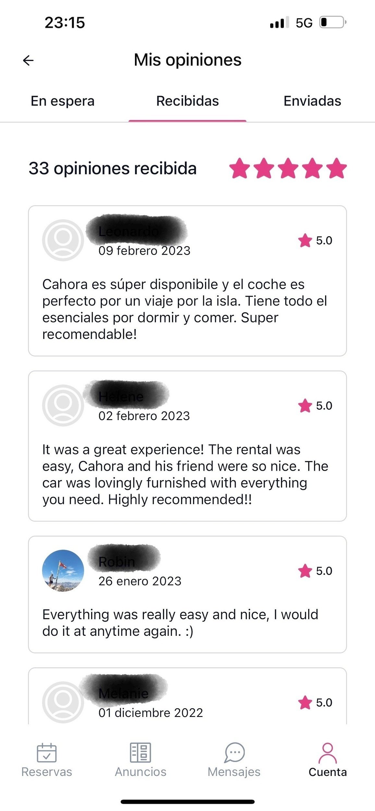Switch to the Enviadas tab
Image resolution: width=375 pixels, height=811 pixels.
[312, 101]
